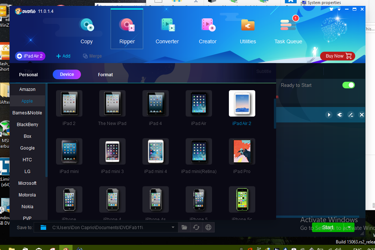The height and width of the screenshot is (250, 375).
Task: Switch to the Format tab
Action: (105, 75)
